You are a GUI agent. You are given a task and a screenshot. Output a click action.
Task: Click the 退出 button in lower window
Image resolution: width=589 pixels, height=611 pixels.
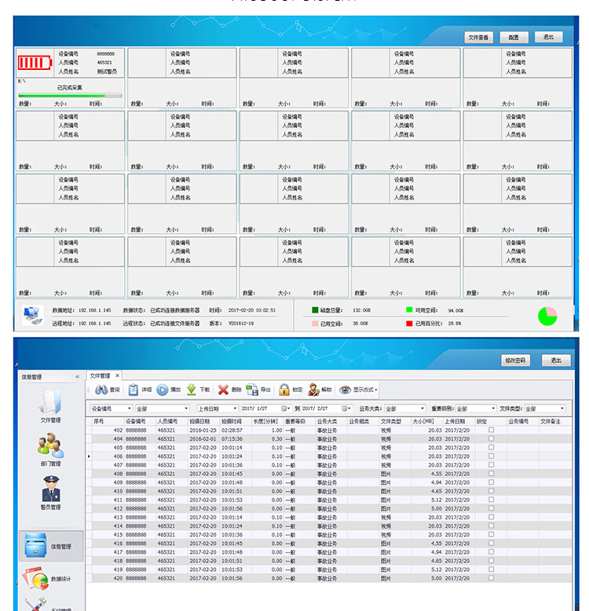coord(556,360)
